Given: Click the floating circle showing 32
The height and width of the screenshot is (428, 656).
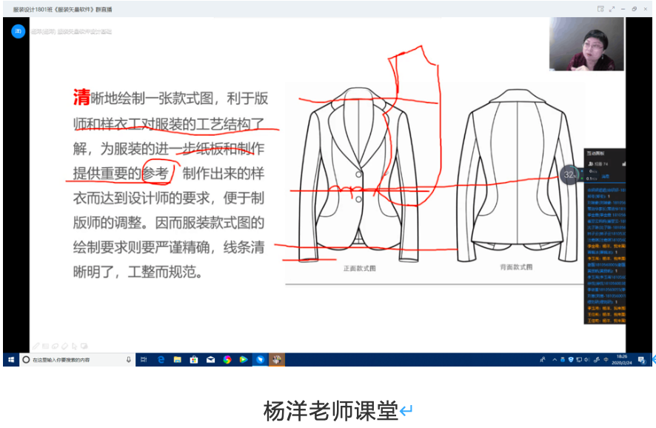Looking at the screenshot, I should click(569, 175).
